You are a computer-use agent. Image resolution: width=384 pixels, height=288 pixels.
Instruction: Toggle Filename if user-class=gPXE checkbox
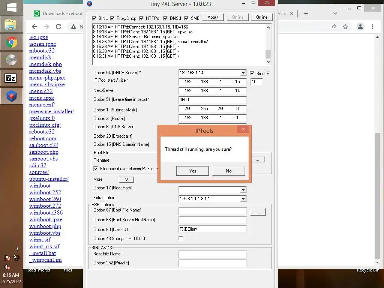tap(96, 168)
